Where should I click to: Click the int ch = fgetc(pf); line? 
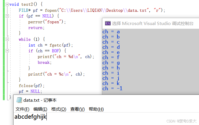click(51, 45)
